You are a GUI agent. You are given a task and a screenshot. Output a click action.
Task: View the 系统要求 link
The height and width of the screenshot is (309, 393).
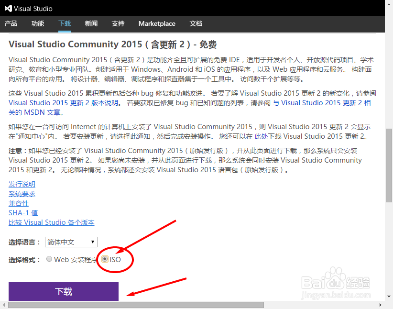(x=22, y=194)
